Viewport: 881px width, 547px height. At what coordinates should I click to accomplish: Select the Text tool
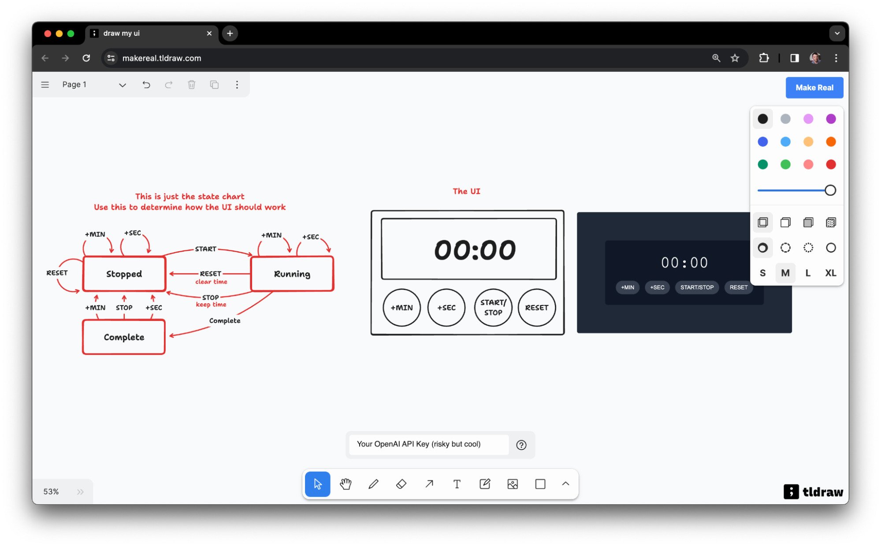456,484
